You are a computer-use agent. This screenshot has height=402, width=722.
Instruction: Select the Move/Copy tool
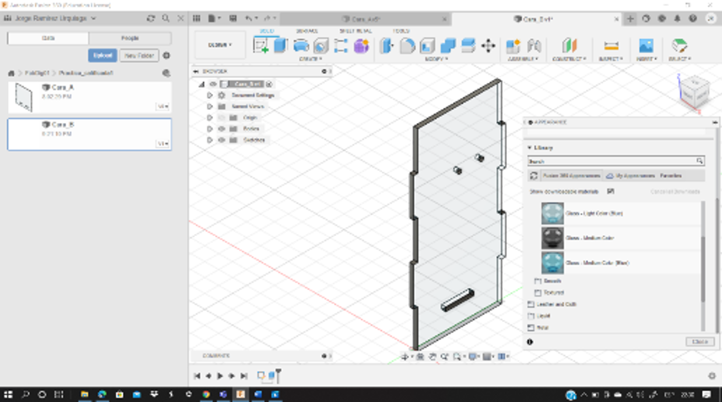pyautogui.click(x=488, y=45)
